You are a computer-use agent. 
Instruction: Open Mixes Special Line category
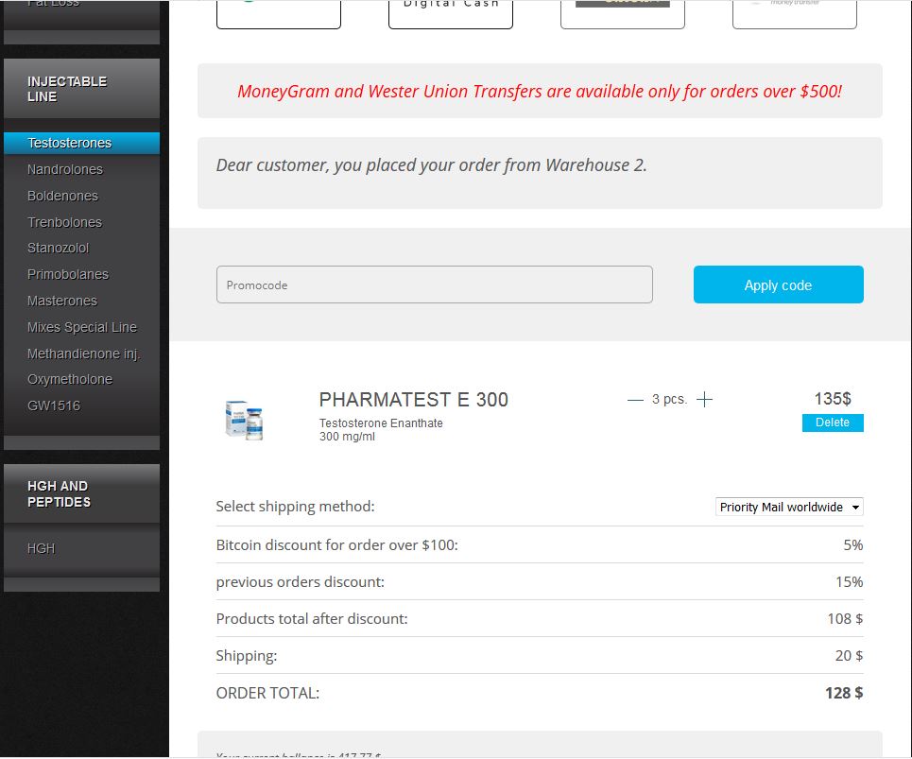(x=82, y=327)
